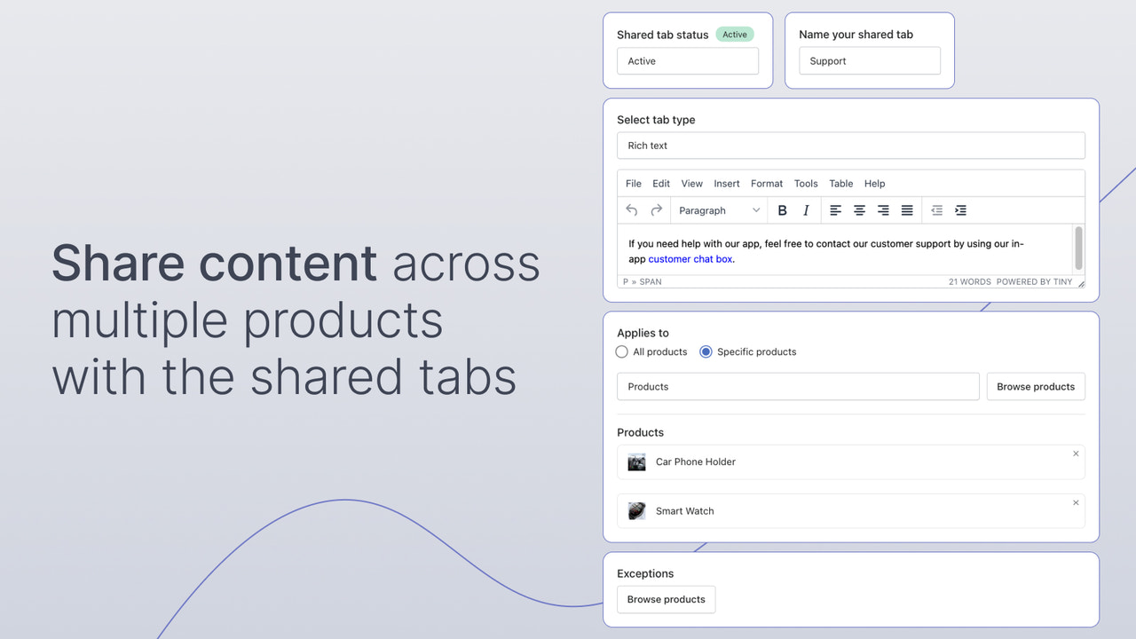This screenshot has width=1136, height=639.
Task: Select the Align Right icon
Action: [883, 210]
